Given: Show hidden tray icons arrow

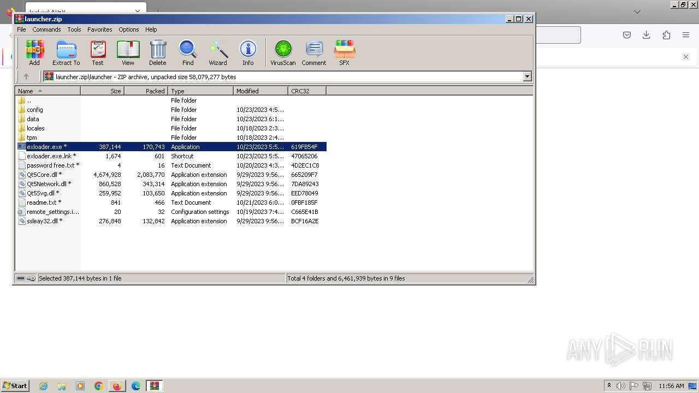Looking at the screenshot, I should point(609,385).
